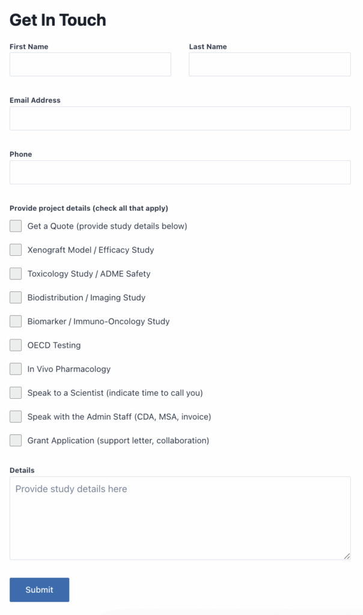Enable Xenograft Model / Efficacy Study option
The image size is (363, 615).
point(16,250)
